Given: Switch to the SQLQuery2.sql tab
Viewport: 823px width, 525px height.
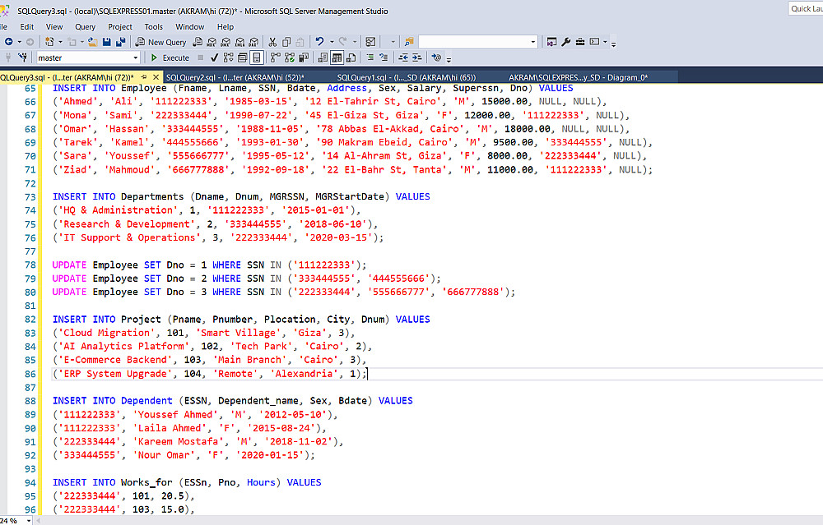Looking at the screenshot, I should [x=235, y=77].
